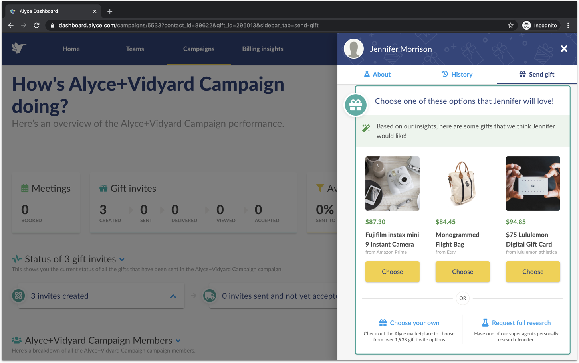The height and width of the screenshot is (363, 579).
Task: Switch to the History tab
Action: [x=457, y=74]
